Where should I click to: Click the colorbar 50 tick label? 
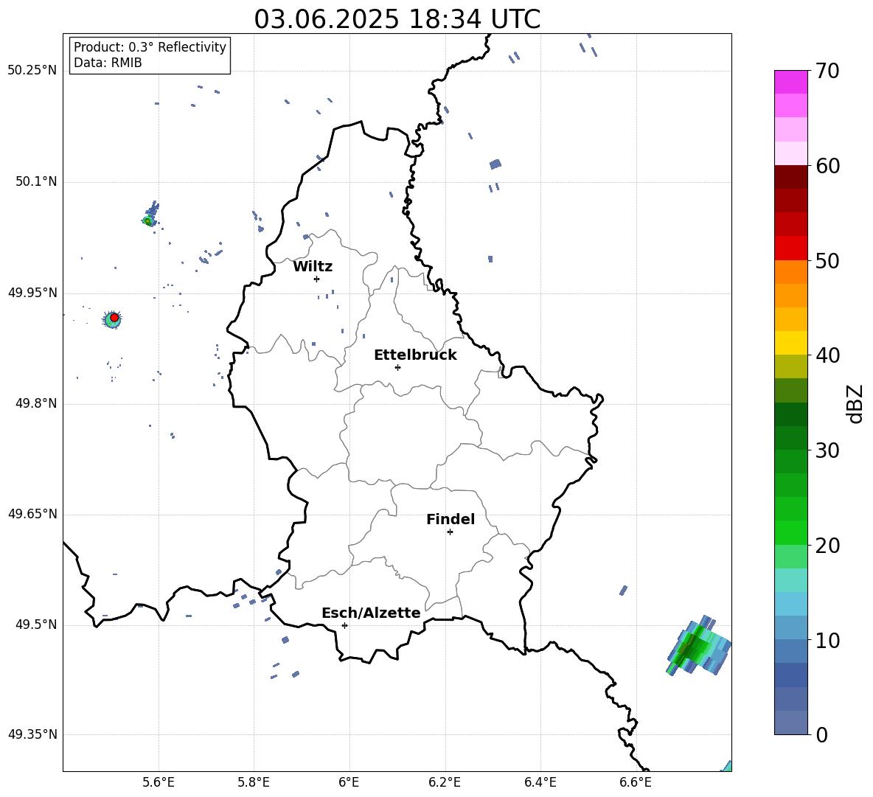[827, 260]
